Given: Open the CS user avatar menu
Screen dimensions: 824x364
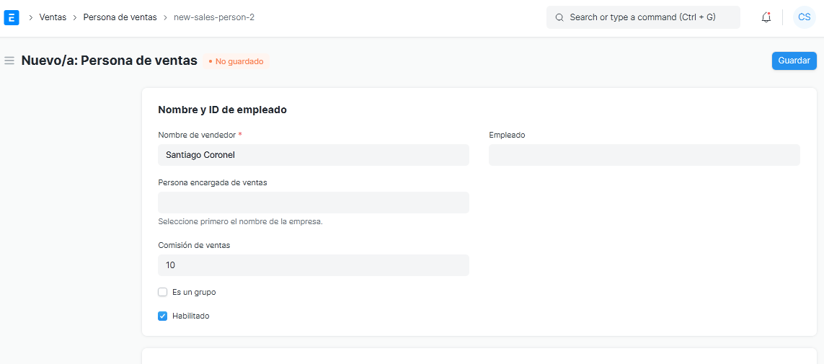Looking at the screenshot, I should pos(804,17).
